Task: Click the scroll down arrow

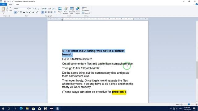Action: coord(197,102)
